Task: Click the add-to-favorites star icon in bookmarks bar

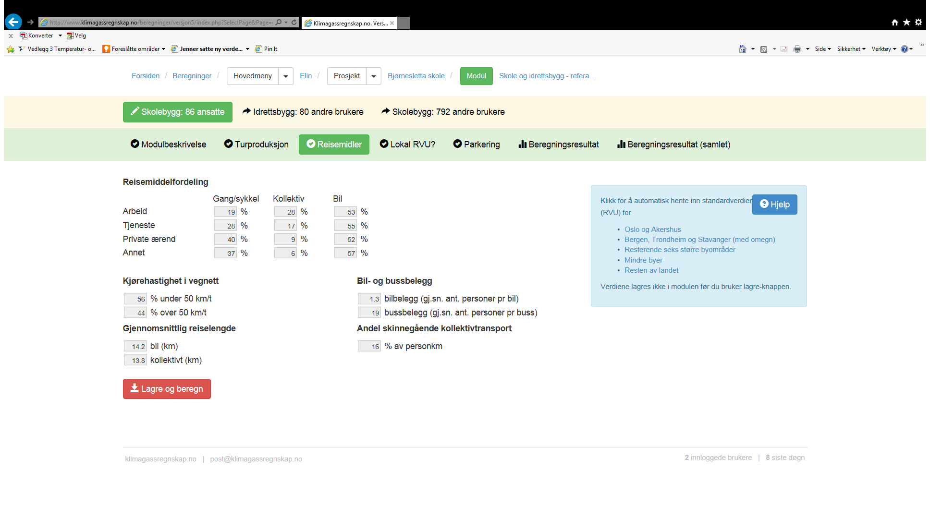Action: point(11,49)
